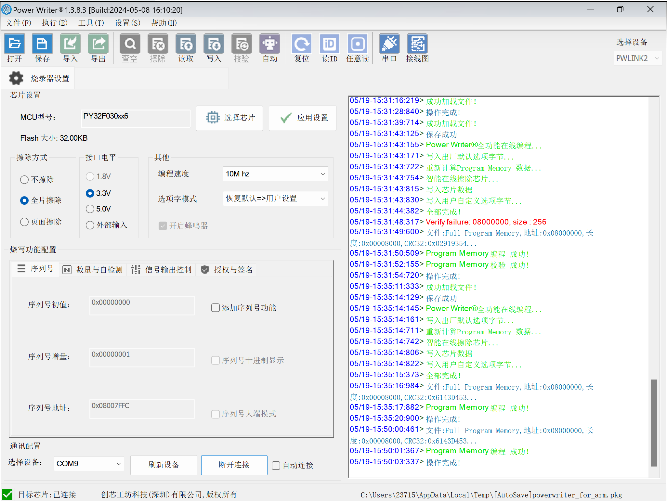Click the 选择芯片 button

(x=229, y=118)
